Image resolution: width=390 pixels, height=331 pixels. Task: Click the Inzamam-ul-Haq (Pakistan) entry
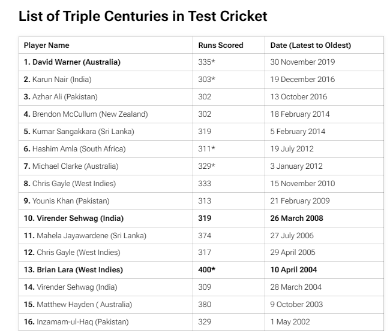click(x=75, y=322)
